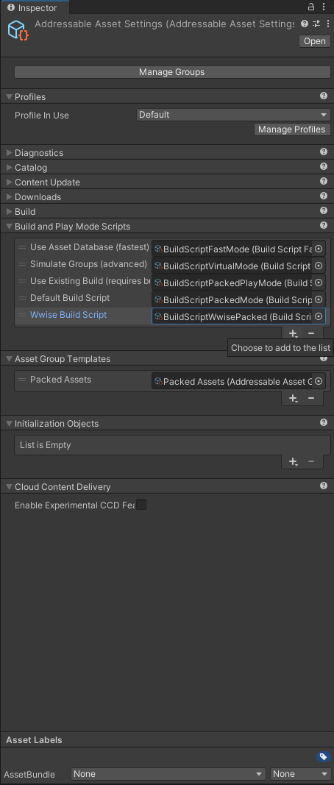Open the asset header preset sliders icon
334x785 pixels.
pos(316,24)
